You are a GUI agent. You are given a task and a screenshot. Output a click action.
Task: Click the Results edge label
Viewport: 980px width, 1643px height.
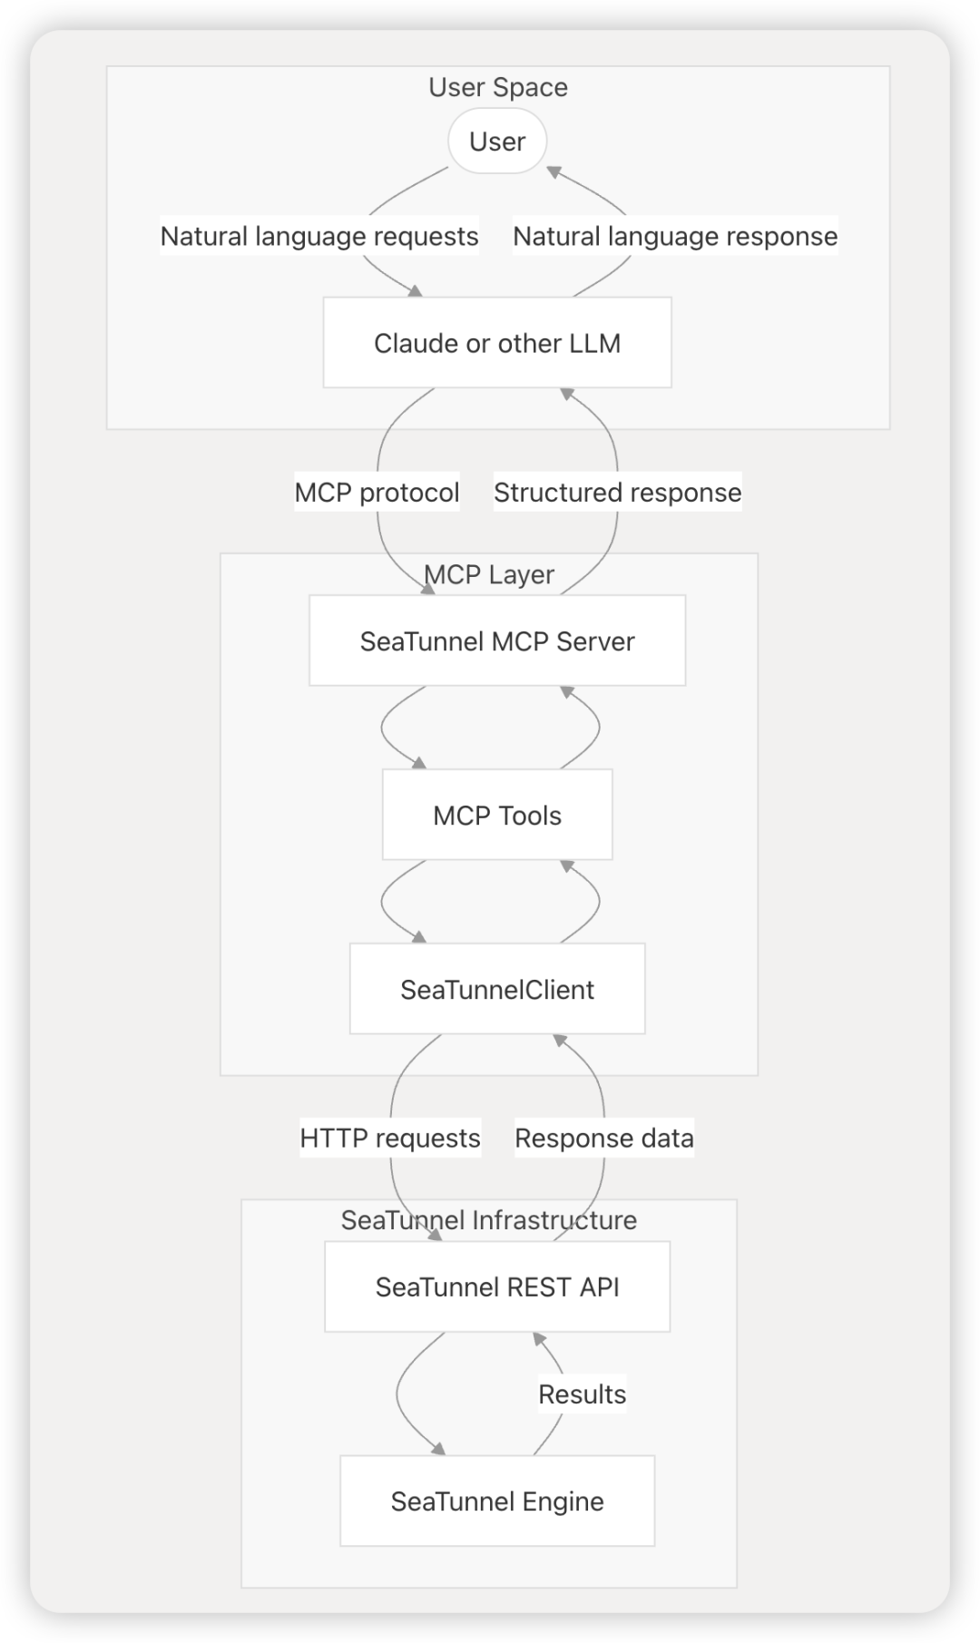point(583,1394)
